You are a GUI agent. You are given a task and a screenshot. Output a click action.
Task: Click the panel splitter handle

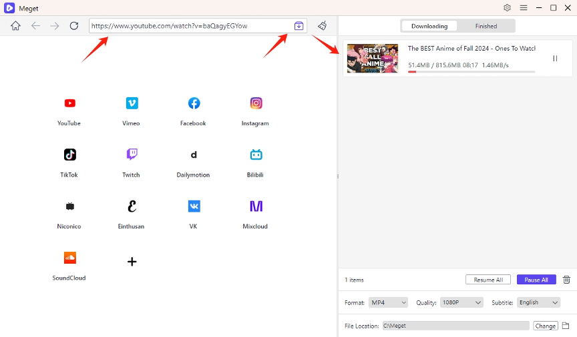pyautogui.click(x=338, y=176)
